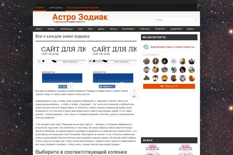Open the ТЕЛЕЦ 21.04-21.05 sign link
Image resolution: width=233 pixels, height=155 pixels.
[186, 147]
